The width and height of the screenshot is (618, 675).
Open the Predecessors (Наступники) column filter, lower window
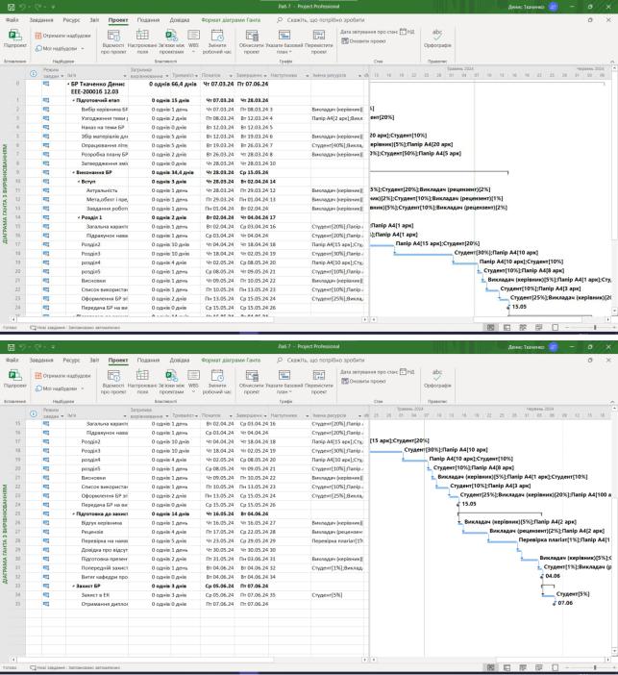point(307,415)
